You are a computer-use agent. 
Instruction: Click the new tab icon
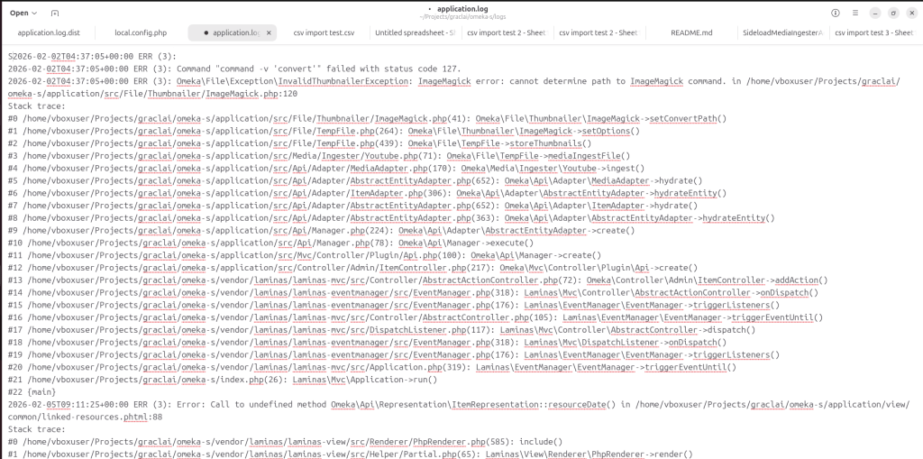tap(55, 14)
